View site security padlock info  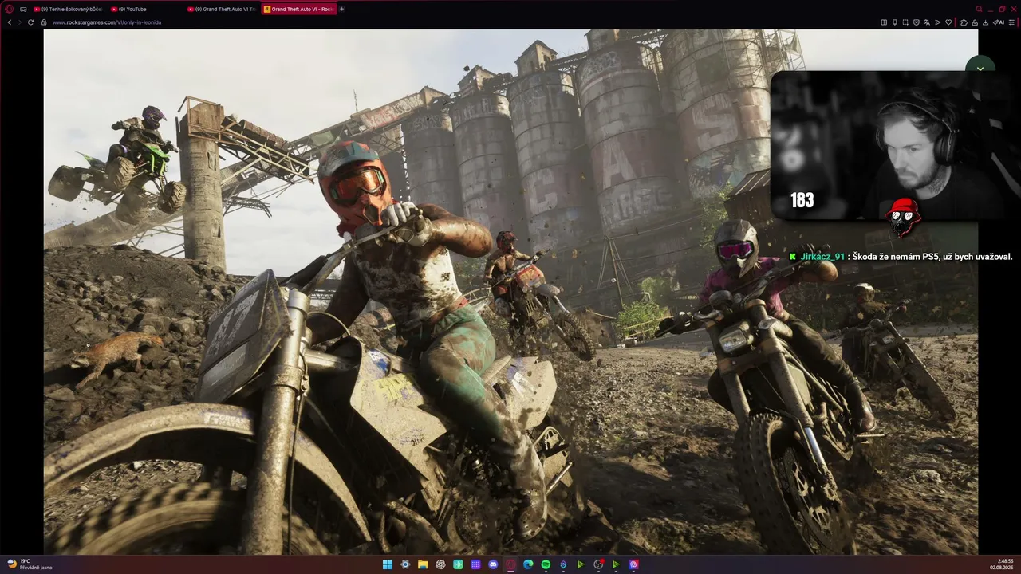point(45,22)
